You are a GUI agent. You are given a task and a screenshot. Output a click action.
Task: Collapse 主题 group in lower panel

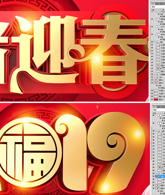point(156,131)
